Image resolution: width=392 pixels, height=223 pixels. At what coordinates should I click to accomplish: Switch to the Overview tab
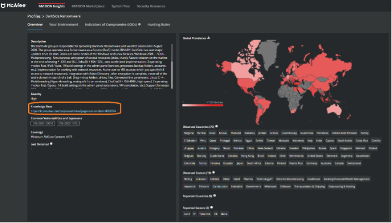(x=35, y=24)
